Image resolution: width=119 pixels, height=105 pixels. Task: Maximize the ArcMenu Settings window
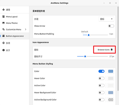click(110, 3)
